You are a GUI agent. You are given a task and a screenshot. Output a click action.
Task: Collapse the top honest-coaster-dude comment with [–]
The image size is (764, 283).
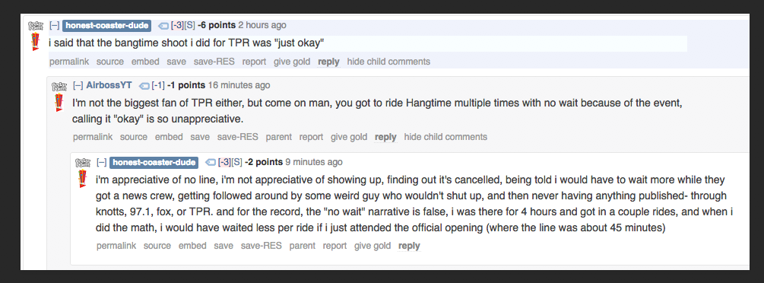click(55, 25)
